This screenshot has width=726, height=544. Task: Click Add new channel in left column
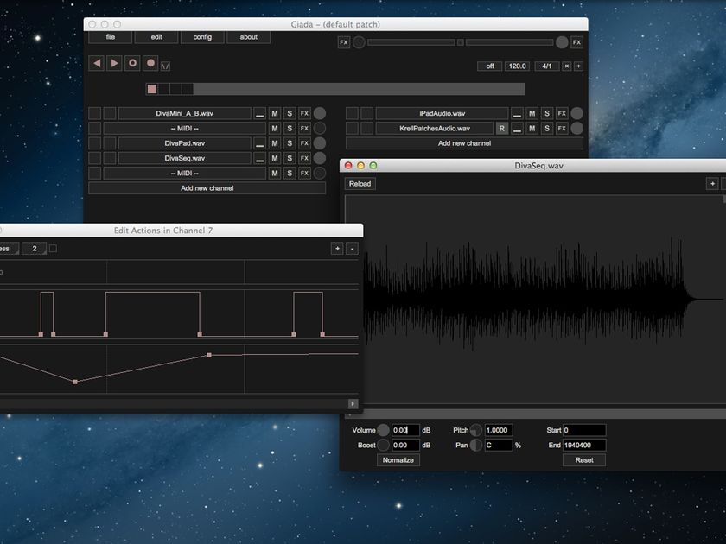208,187
